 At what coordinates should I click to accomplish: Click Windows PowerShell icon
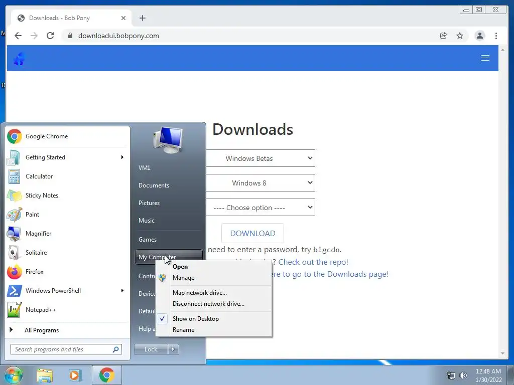[14, 291]
